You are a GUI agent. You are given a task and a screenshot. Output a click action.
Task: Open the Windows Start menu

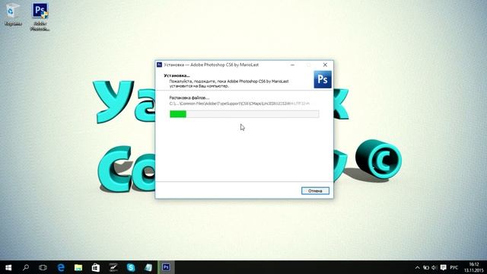coord(8,267)
